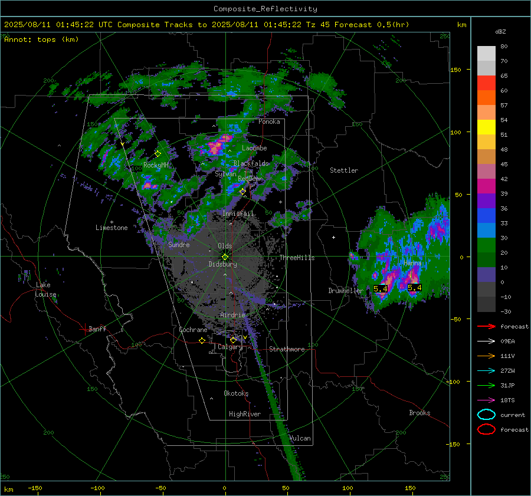Click the cyan 27ZW arrow legend icon
The width and height of the screenshot is (531, 496).
[486, 371]
